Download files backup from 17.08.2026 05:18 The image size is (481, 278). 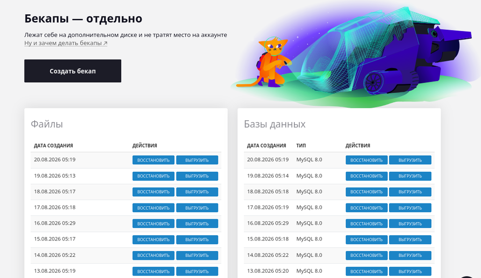coord(197,208)
